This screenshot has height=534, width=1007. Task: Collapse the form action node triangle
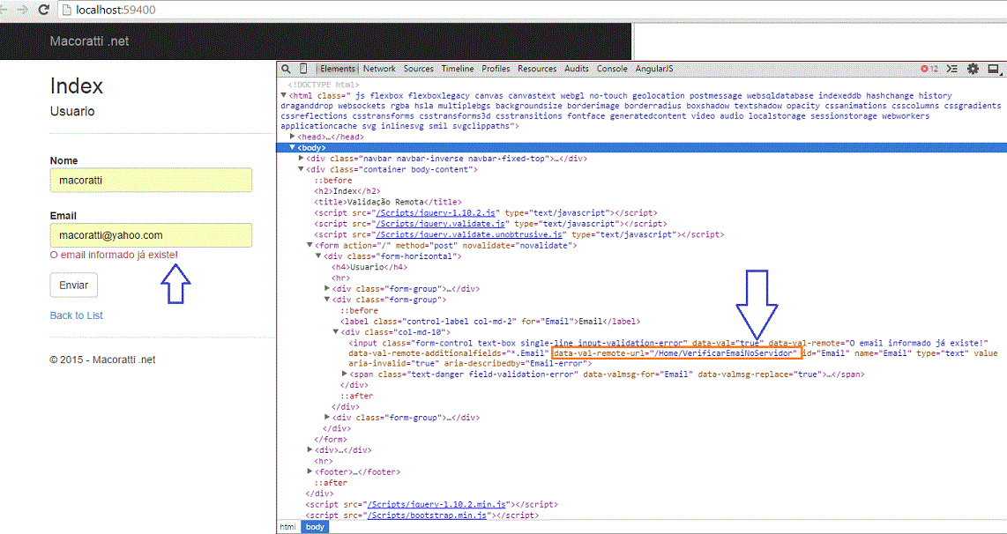pos(310,245)
